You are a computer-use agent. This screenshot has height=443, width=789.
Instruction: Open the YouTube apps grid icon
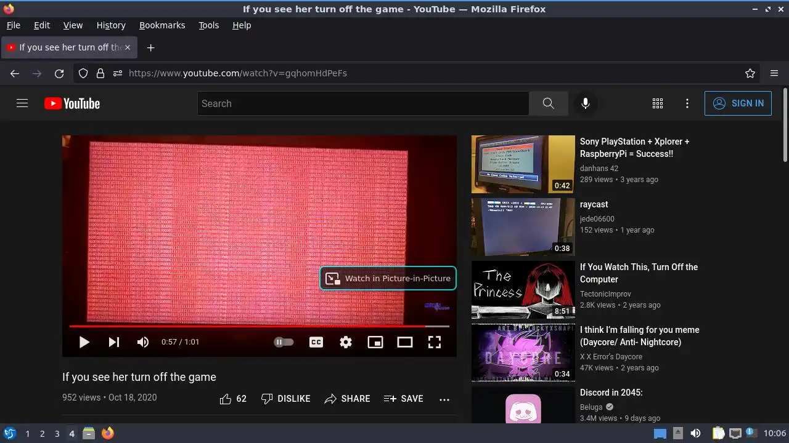[658, 103]
